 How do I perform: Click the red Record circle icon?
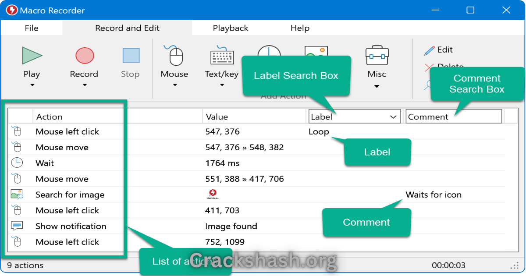point(85,56)
